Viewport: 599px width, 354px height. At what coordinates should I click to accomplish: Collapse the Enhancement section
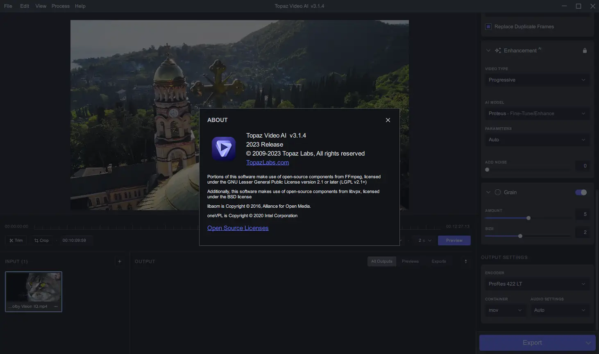coord(488,50)
